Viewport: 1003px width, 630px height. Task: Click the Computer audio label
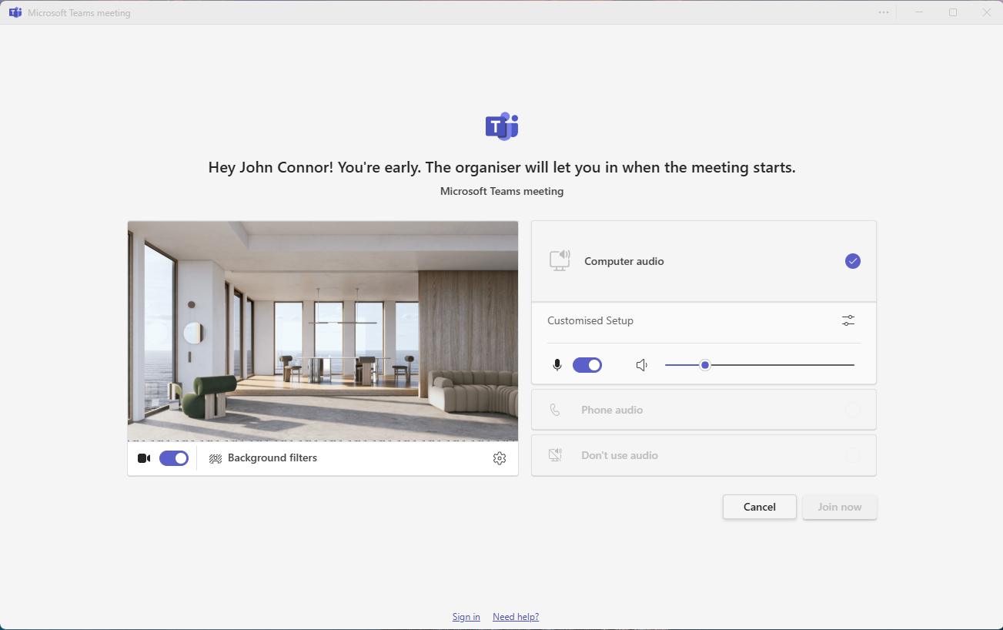[624, 261]
